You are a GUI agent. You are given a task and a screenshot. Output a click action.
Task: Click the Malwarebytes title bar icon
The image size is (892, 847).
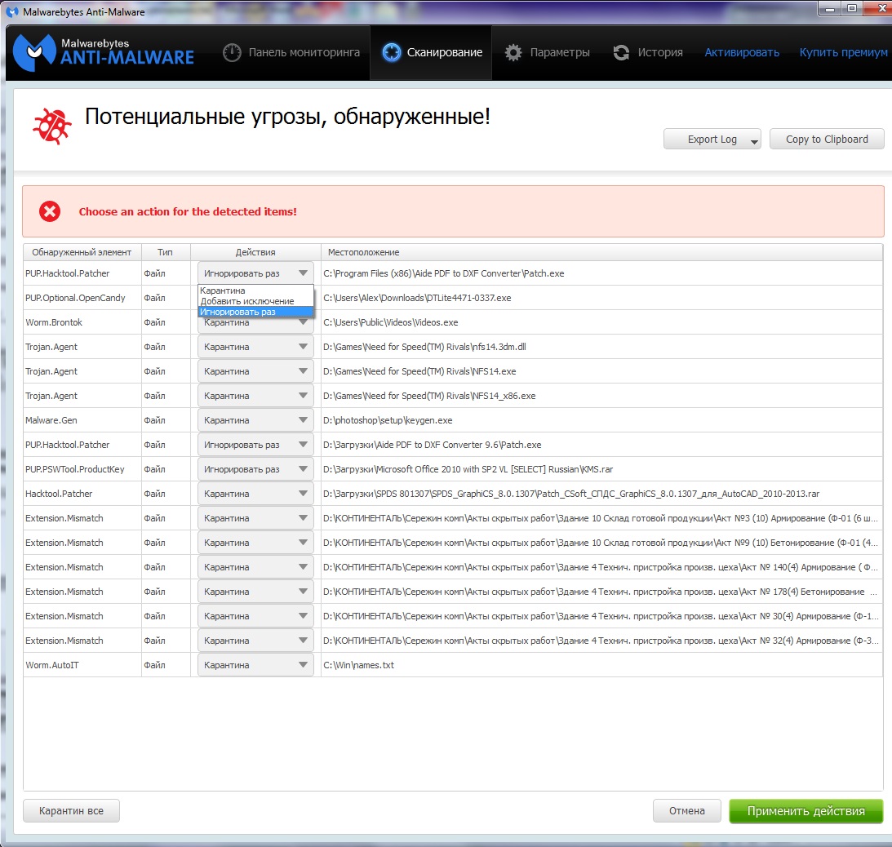[x=11, y=11]
